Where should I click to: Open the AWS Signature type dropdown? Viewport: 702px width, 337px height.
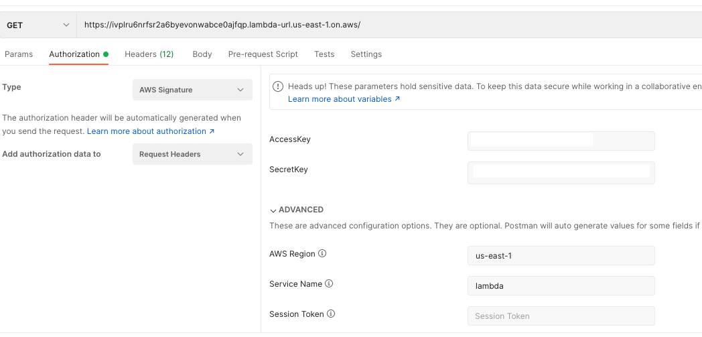192,90
